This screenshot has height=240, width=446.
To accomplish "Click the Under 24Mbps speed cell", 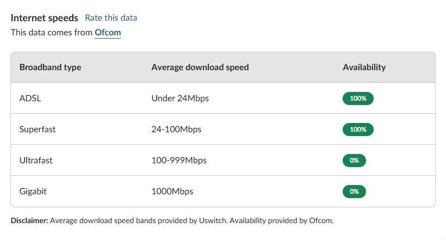I will pyautogui.click(x=180, y=99).
